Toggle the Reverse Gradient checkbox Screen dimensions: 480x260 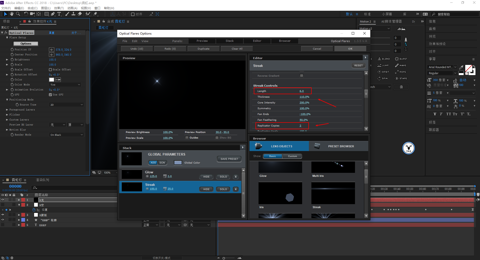click(x=302, y=76)
